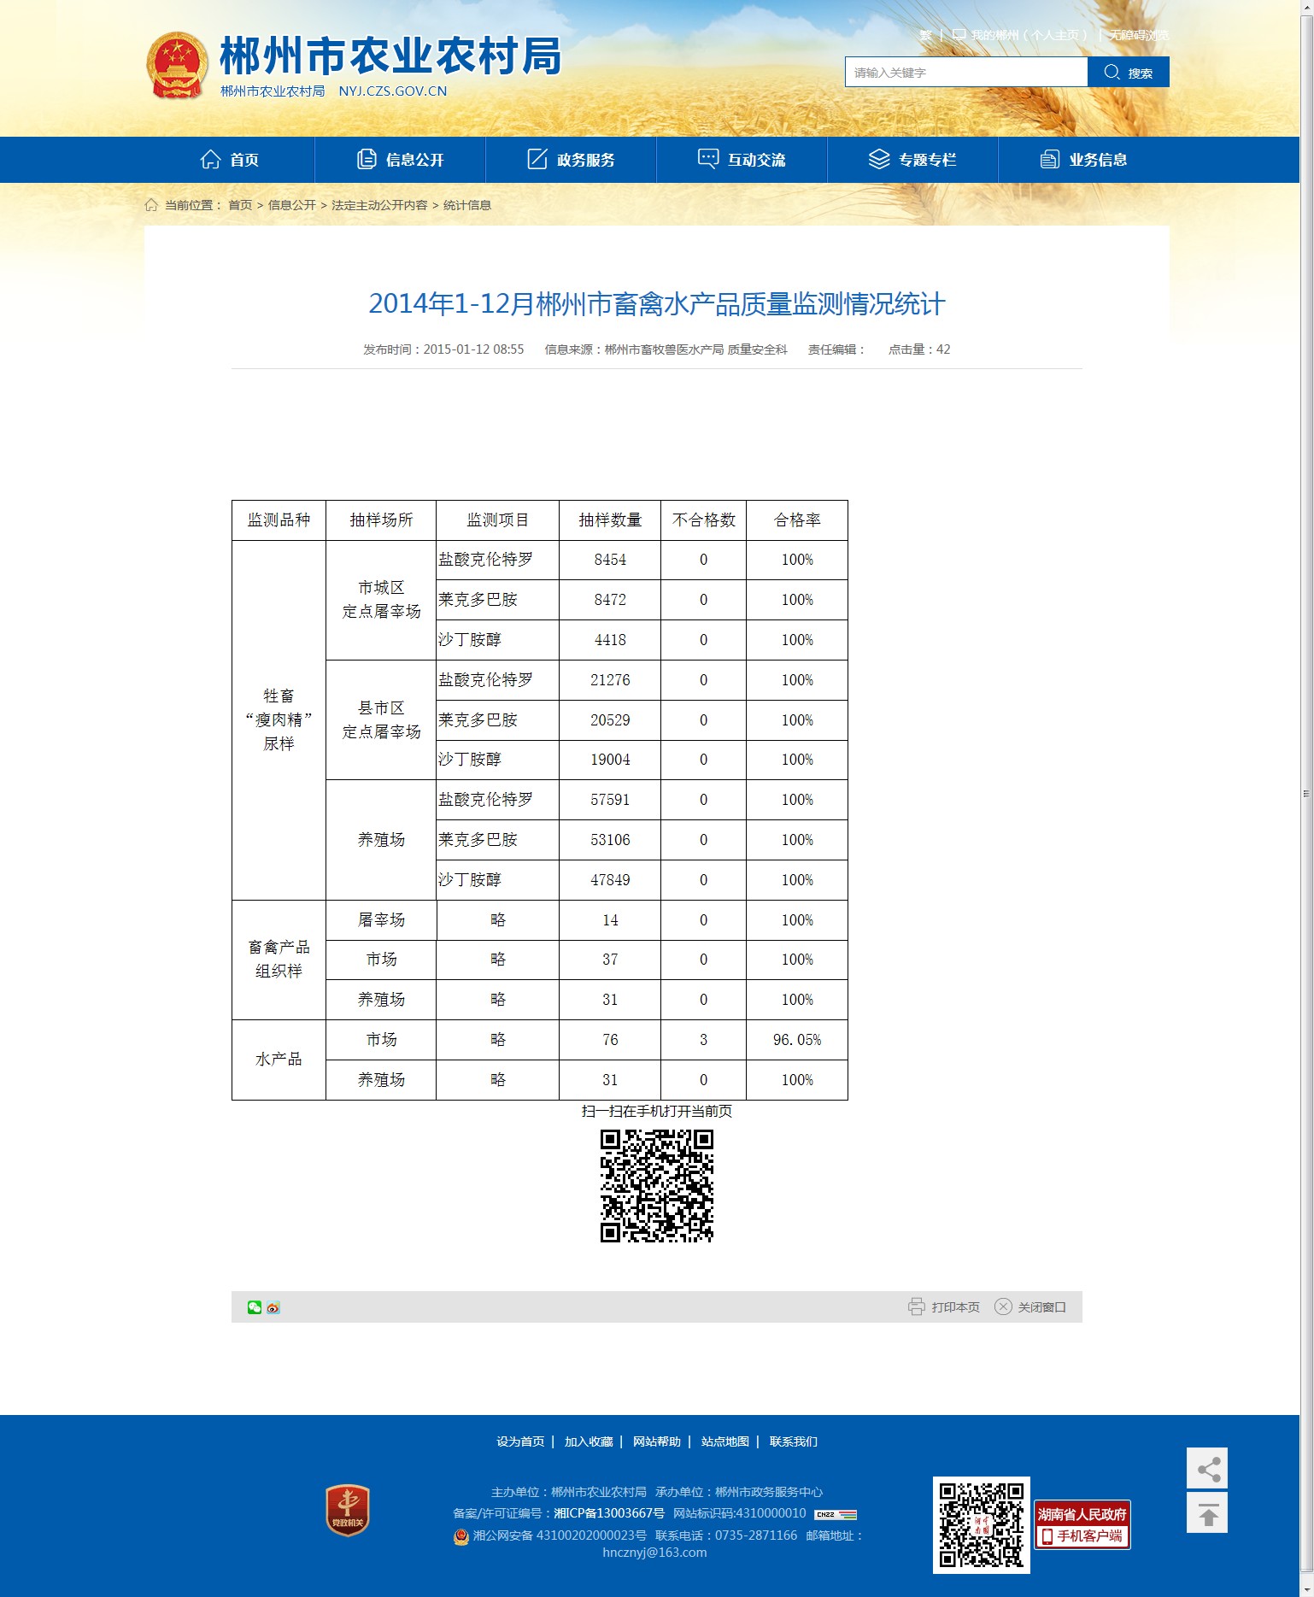Image resolution: width=1314 pixels, height=1597 pixels.
Task: Open the 湘ICP备13003667号 record link
Action: (609, 1513)
